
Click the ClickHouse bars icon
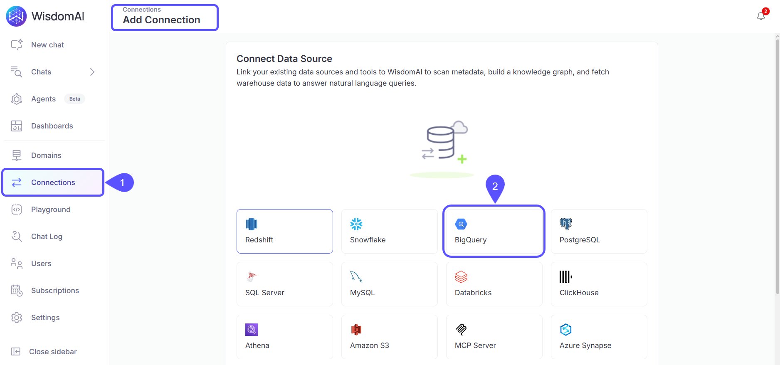(x=566, y=277)
